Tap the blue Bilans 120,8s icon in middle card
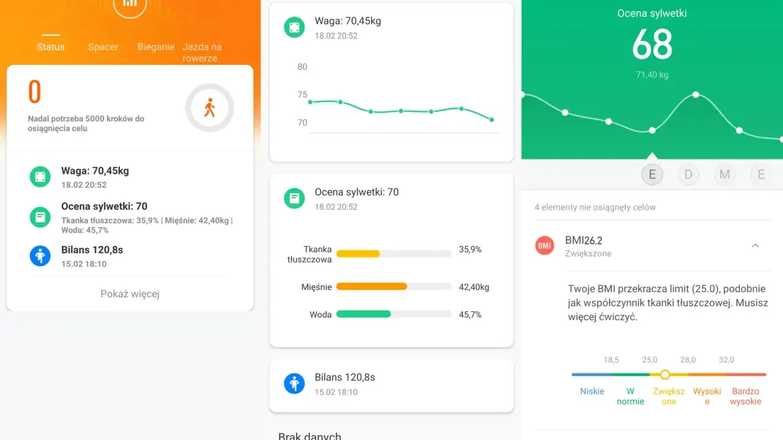This screenshot has width=783, height=440. pyautogui.click(x=295, y=384)
